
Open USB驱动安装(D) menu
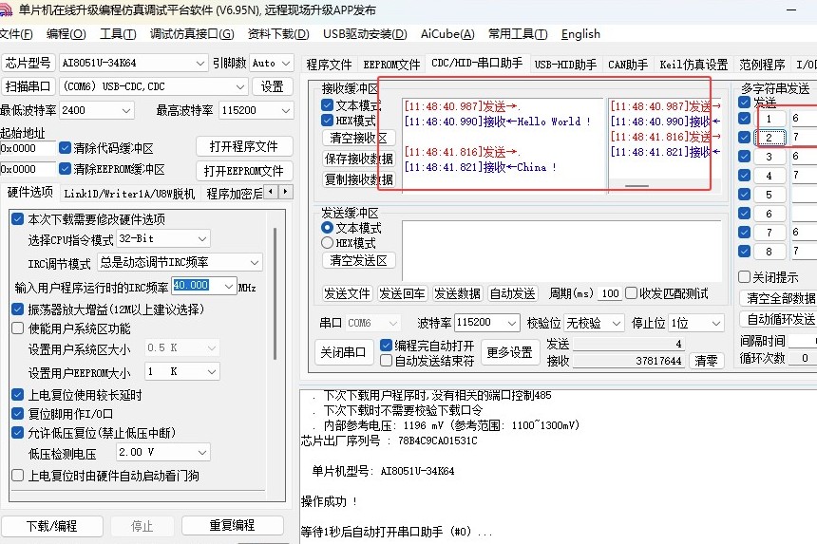365,34
